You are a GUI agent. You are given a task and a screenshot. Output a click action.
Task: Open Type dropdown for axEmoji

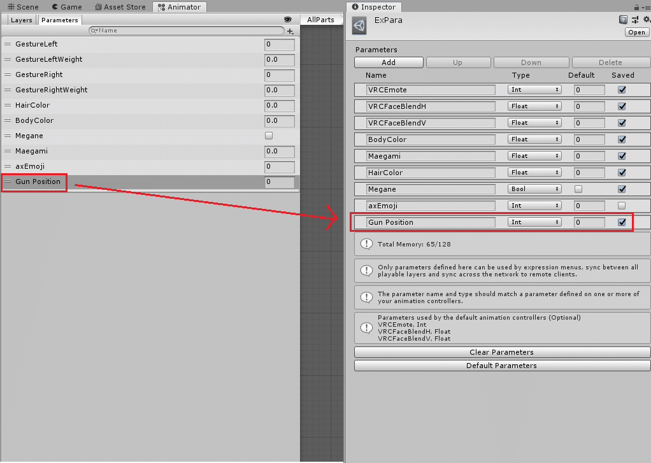pyautogui.click(x=534, y=206)
